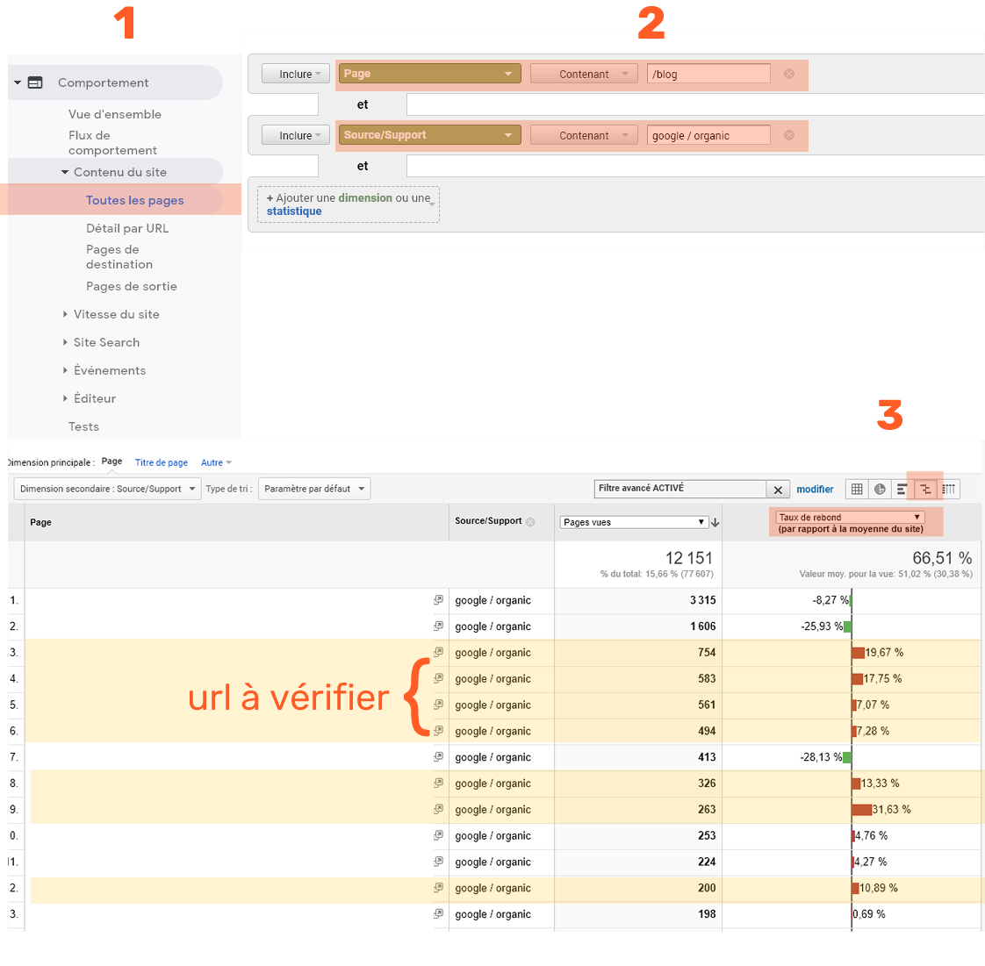Open the Page dimension dropdown in filter
The image size is (985, 966).
click(x=429, y=74)
